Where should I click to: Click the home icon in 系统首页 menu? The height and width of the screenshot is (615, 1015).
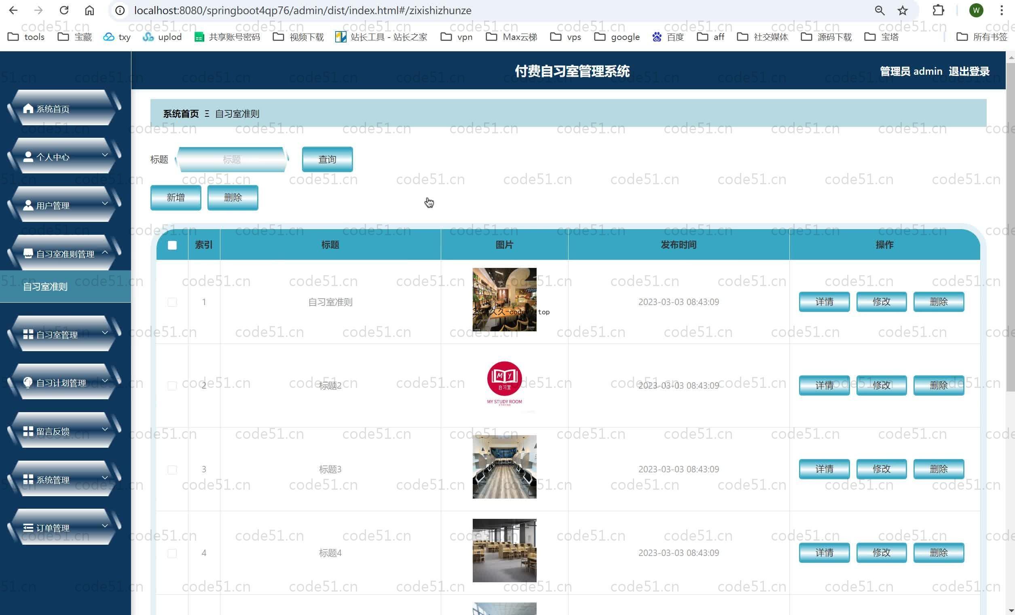tap(28, 108)
